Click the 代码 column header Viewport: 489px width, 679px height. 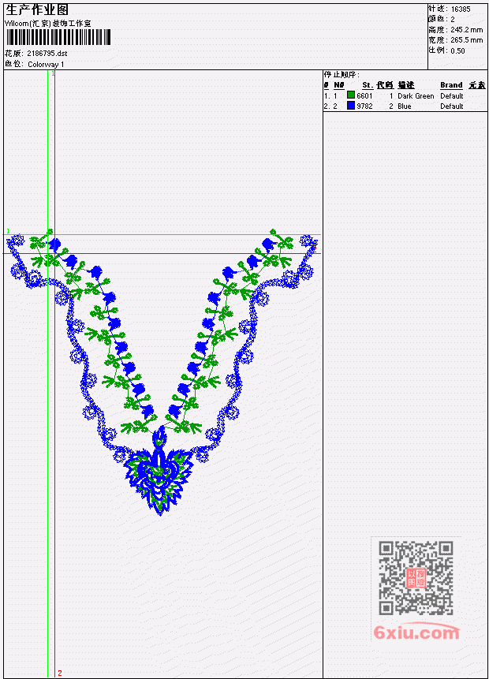coord(385,85)
